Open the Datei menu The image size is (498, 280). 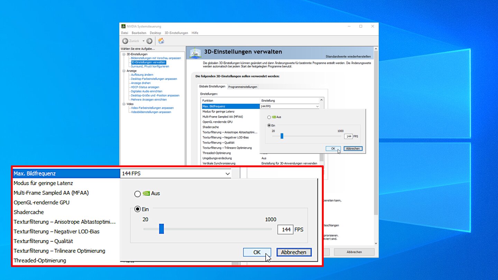pos(124,33)
